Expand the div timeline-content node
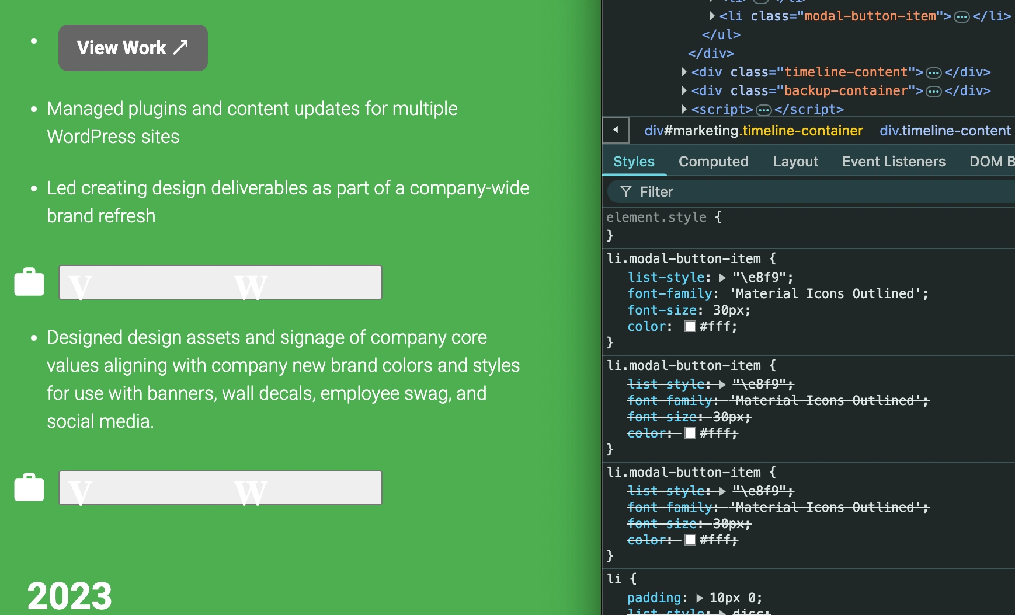The height and width of the screenshot is (615, 1015). (684, 72)
